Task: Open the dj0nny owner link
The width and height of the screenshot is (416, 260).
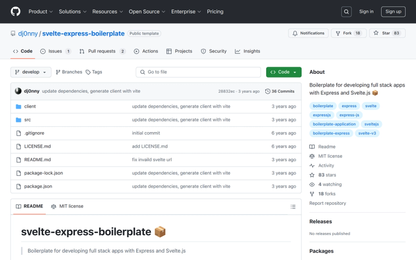Action: (28, 34)
